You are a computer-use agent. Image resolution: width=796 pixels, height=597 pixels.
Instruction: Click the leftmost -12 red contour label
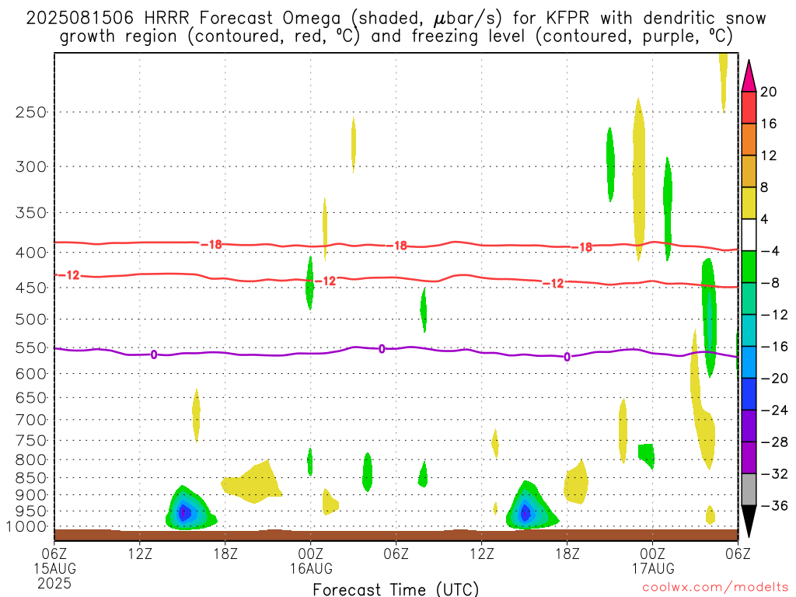coord(69,275)
